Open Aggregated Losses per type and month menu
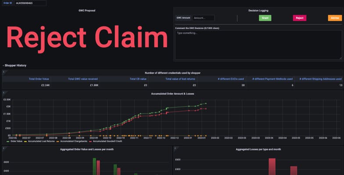Screen dimensions: 344x175 pos(258,149)
